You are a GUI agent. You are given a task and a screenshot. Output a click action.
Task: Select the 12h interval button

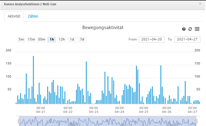(x=62, y=39)
